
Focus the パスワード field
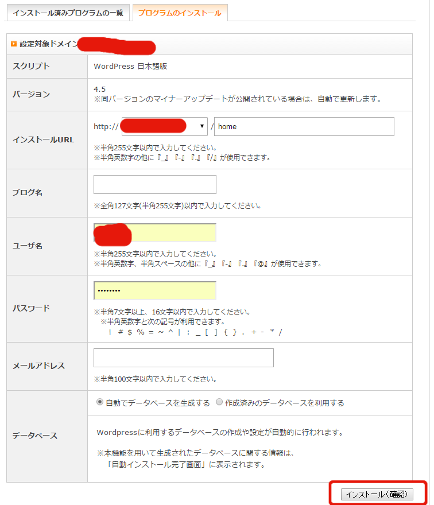[154, 290]
